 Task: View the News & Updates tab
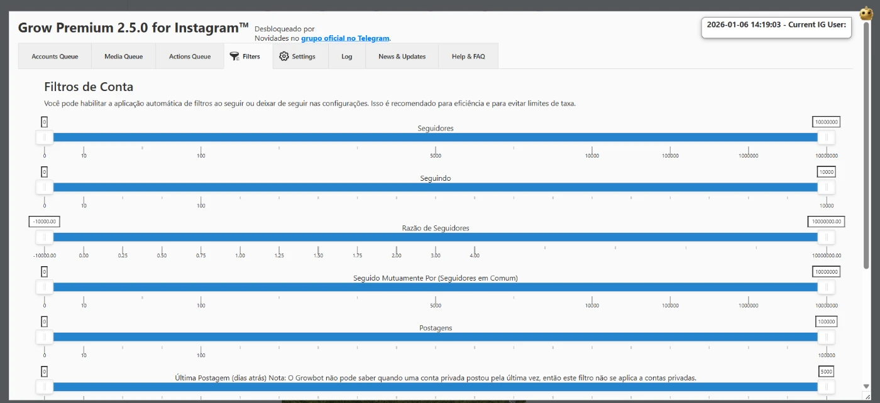(x=402, y=56)
